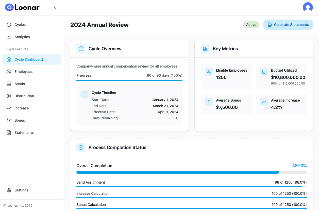Image resolution: width=319 pixels, height=211 pixels.
Task: Click the Loonar logo
Action: 22,7
